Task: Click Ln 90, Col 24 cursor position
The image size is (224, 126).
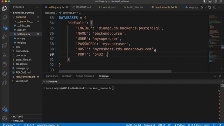Action: click(133, 125)
